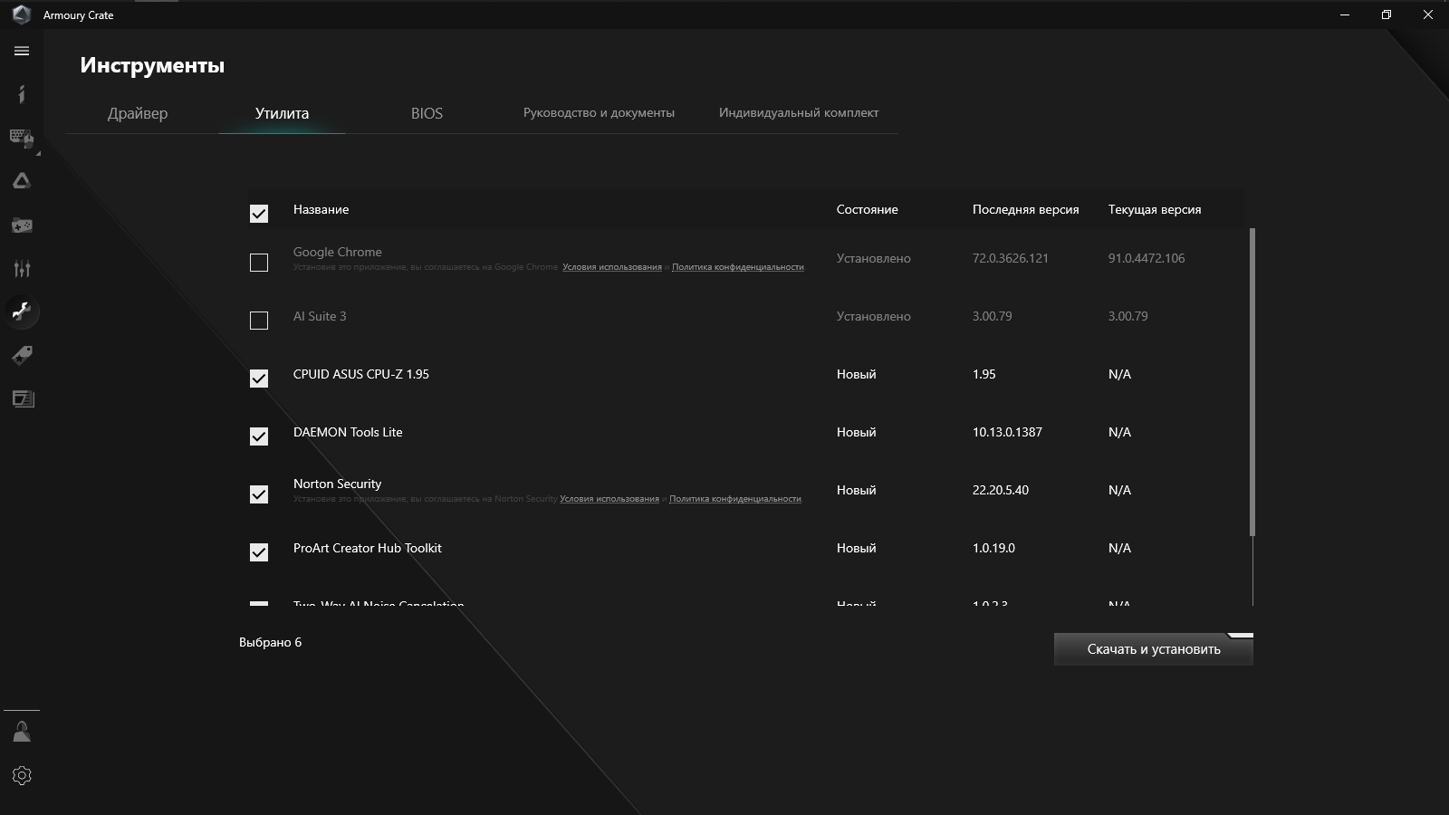Open Aura Sync triangle icon
1449x815 pixels.
click(x=22, y=181)
